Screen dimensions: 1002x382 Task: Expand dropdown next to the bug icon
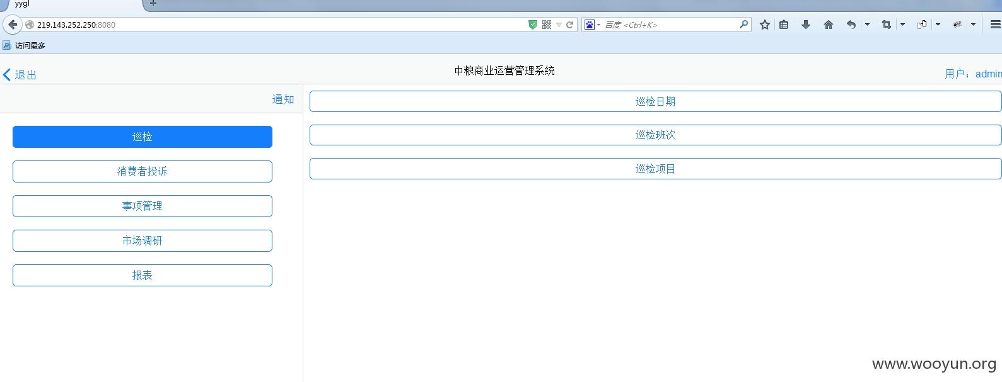click(973, 25)
